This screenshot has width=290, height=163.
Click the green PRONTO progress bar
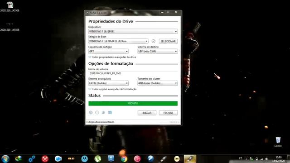(133, 103)
